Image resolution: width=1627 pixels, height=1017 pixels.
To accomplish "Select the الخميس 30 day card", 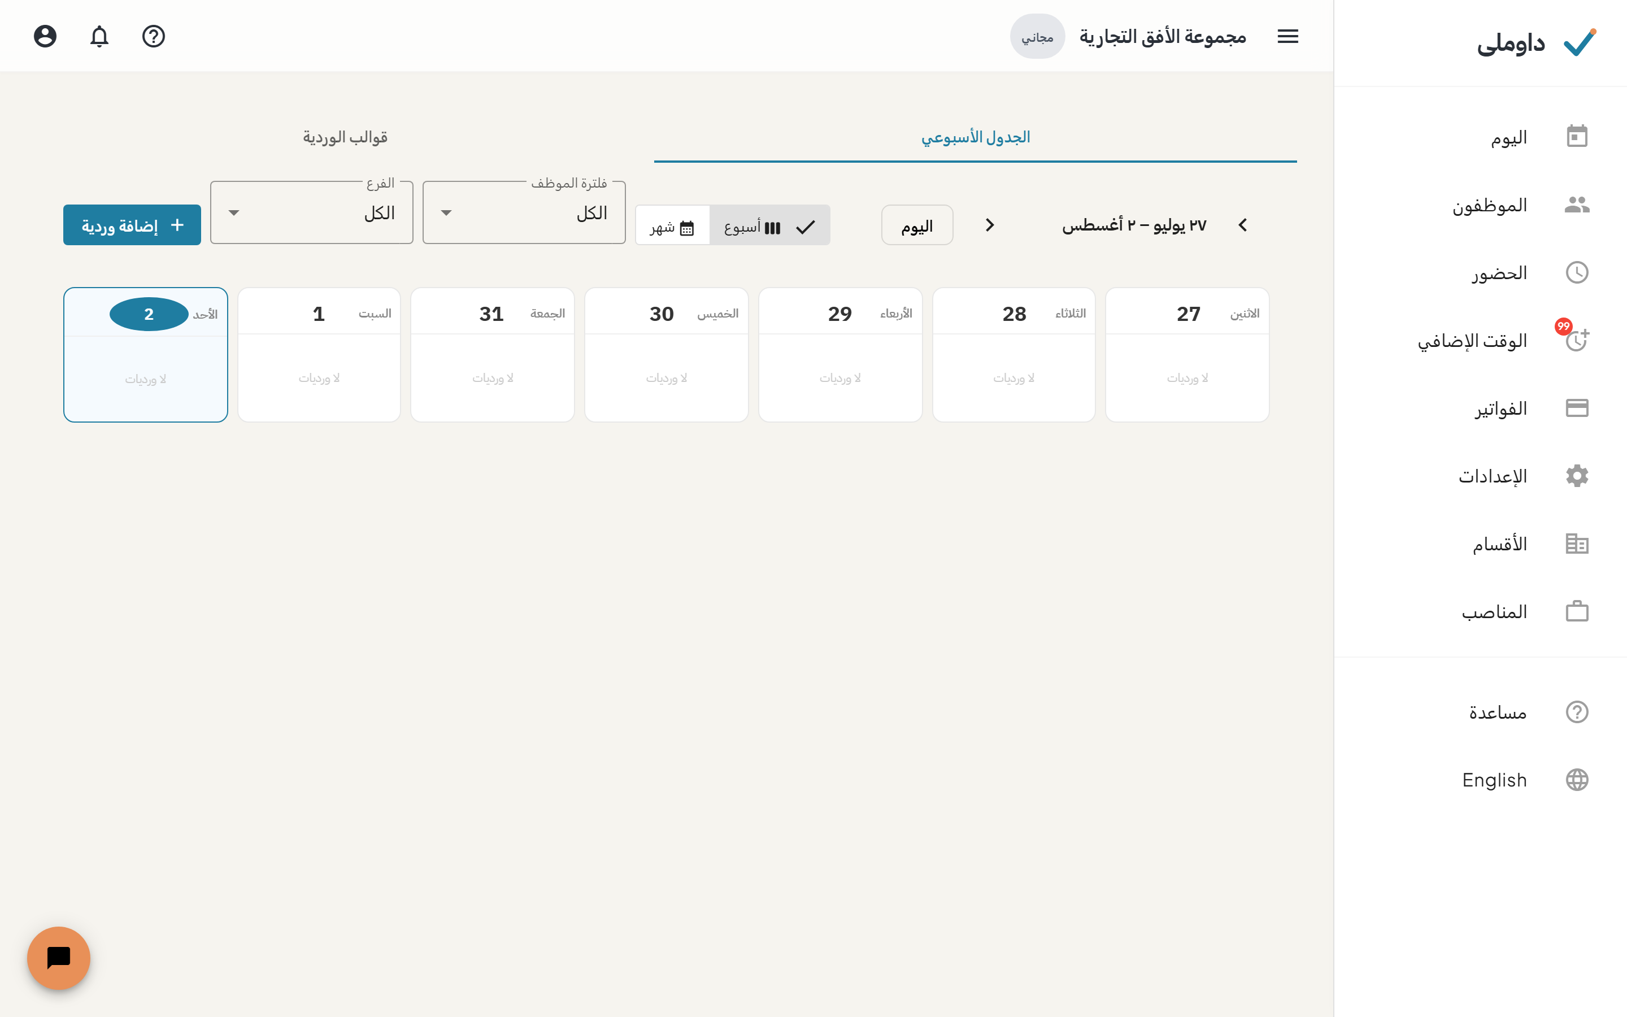I will (666, 354).
